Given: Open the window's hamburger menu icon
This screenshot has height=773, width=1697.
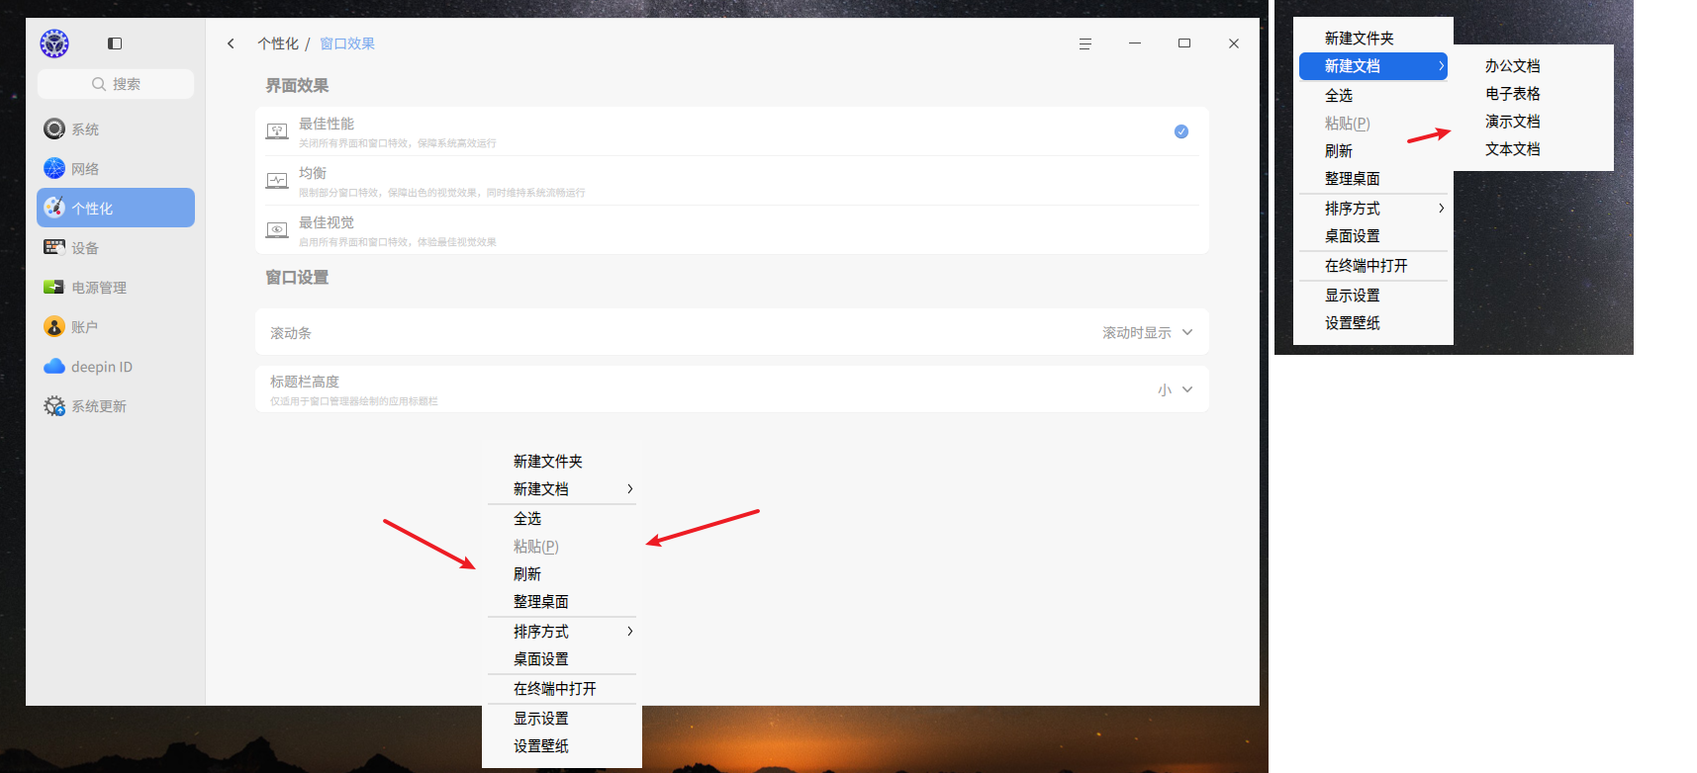Looking at the screenshot, I should click(x=1085, y=43).
